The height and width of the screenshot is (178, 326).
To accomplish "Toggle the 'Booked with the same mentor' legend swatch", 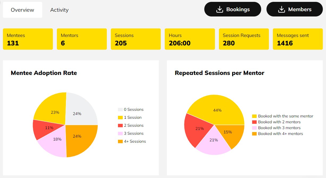I will pos(254,116).
